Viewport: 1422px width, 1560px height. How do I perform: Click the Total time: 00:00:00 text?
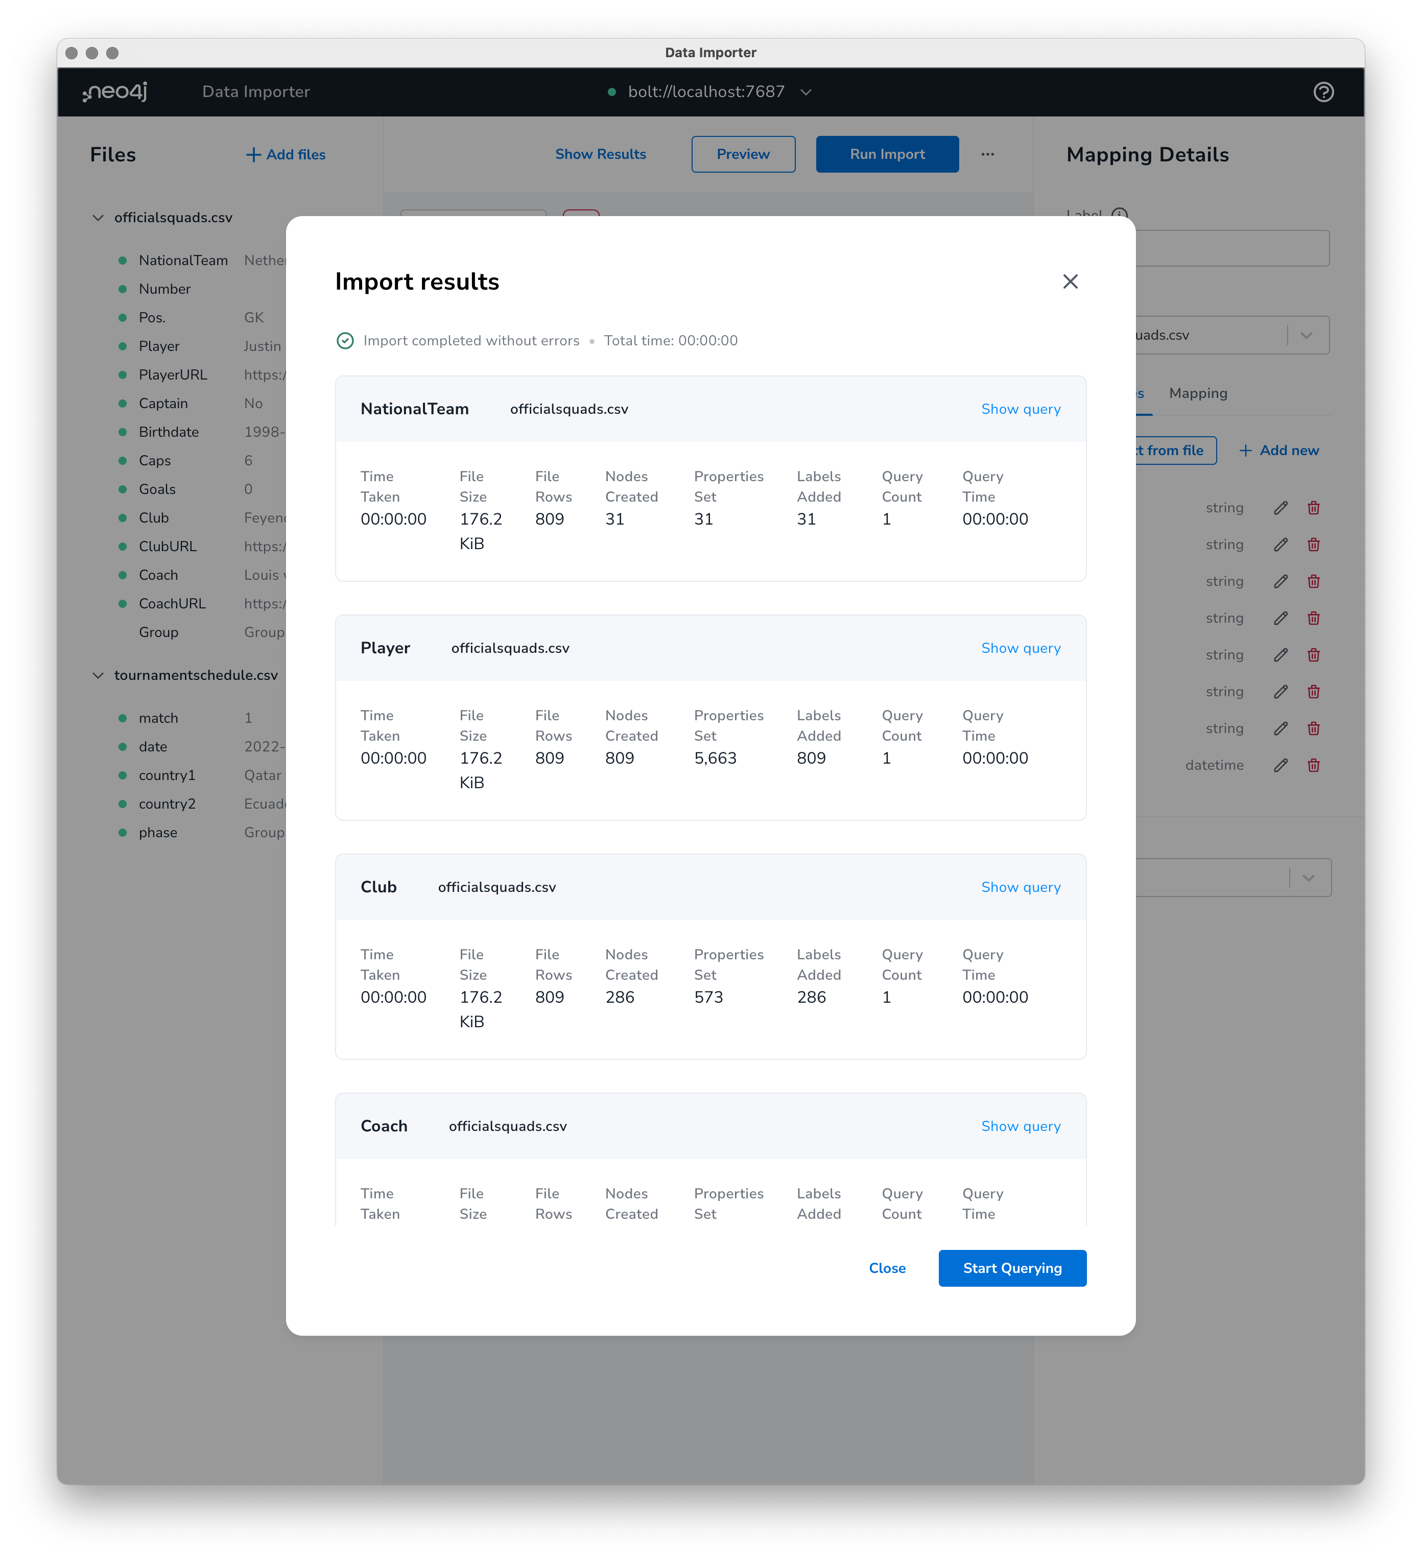click(x=670, y=341)
